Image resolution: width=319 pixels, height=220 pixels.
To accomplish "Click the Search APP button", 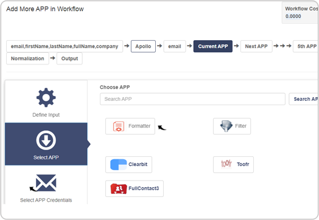I will (304, 99).
